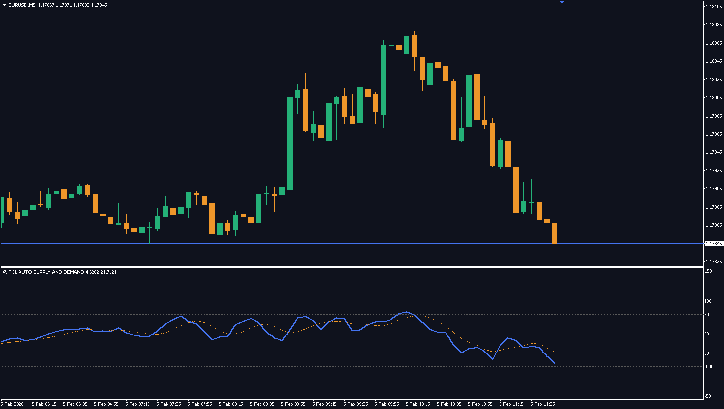Click the 5 Feb 2026 date label
Image resolution: width=724 pixels, height=409 pixels.
pyautogui.click(x=14, y=404)
